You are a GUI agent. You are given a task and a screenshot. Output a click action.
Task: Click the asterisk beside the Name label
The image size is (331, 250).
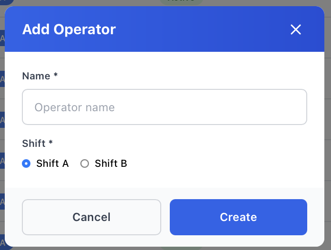click(x=56, y=76)
